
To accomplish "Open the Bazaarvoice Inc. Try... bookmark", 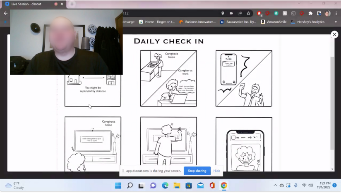I will (x=238, y=22).
